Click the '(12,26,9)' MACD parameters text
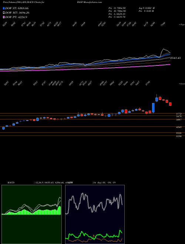Screen dimensions: 185x244 (39, 182)
